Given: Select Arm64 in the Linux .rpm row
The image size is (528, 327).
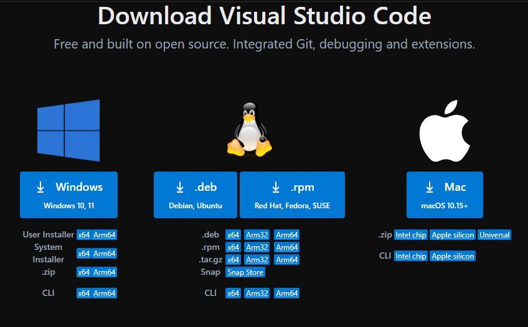Looking at the screenshot, I should click(287, 247).
